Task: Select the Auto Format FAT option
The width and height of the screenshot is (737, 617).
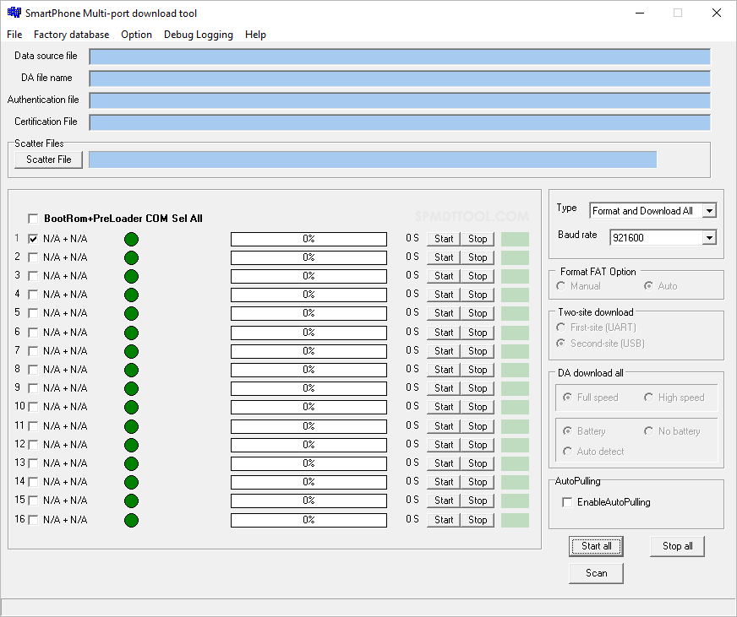Action: [648, 286]
